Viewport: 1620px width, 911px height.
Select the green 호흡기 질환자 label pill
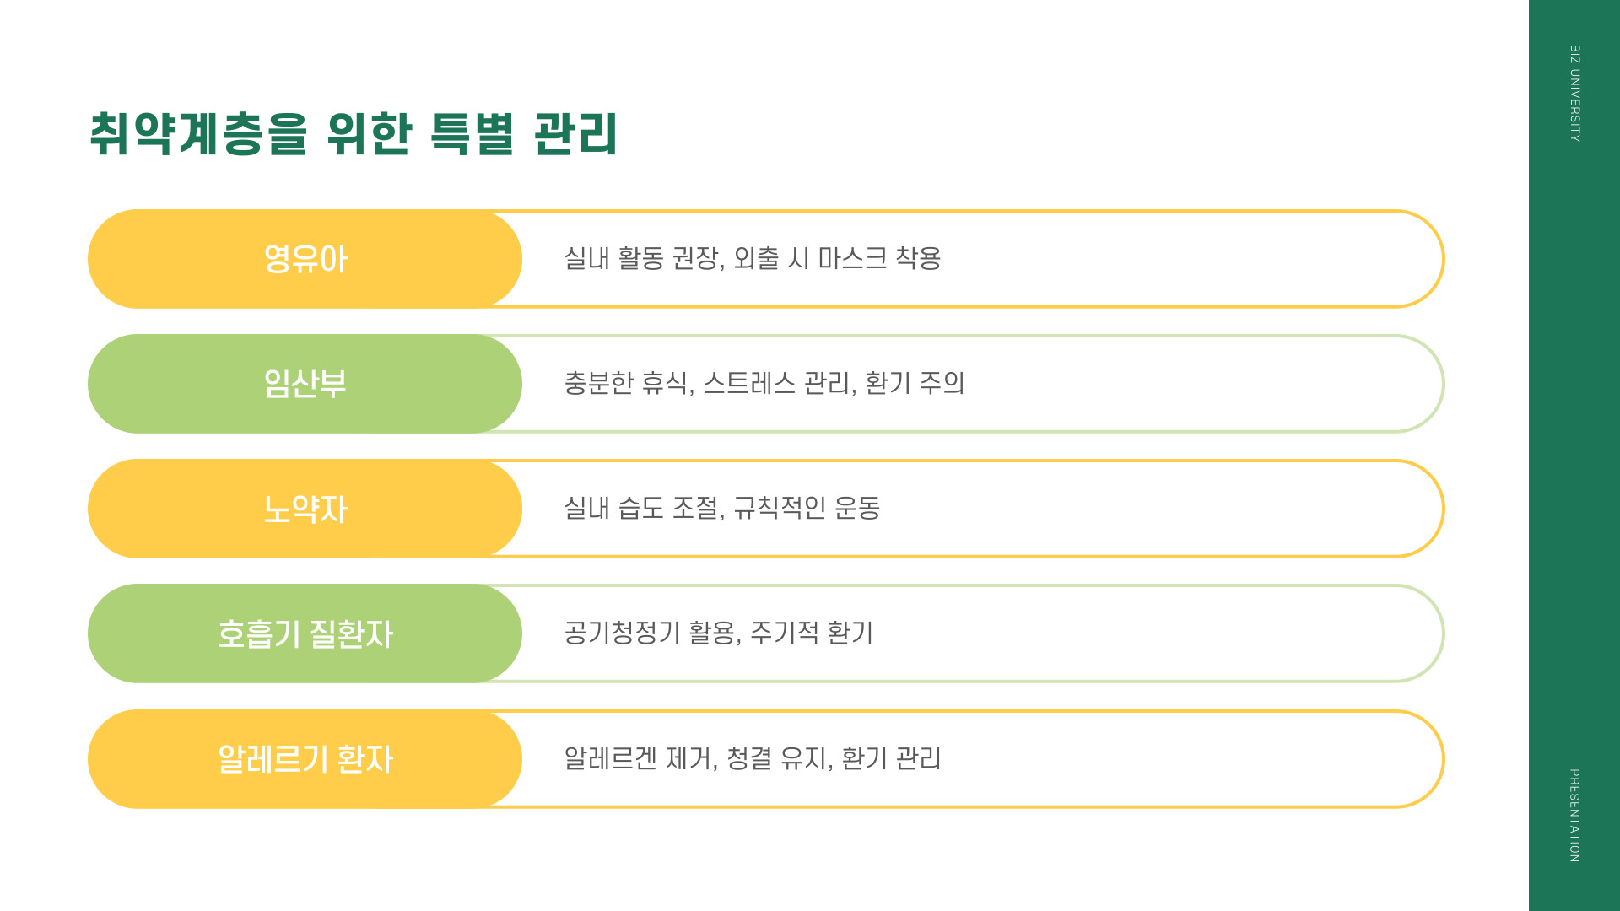point(305,633)
